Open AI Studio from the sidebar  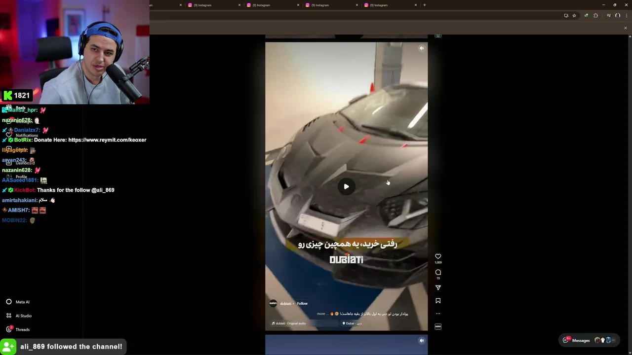pyautogui.click(x=19, y=316)
